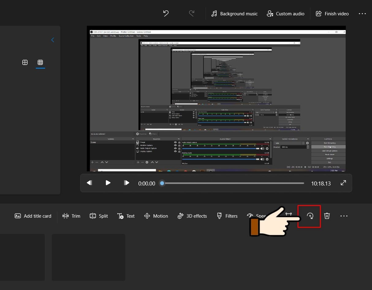The width and height of the screenshot is (372, 290).
Task: Click the preview seek slider handle
Action: (162, 183)
